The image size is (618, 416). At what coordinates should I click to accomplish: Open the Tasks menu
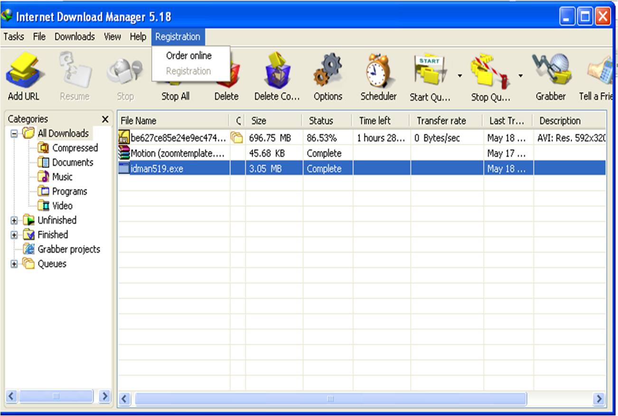click(x=13, y=37)
